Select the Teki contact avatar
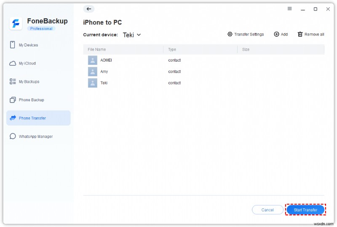This screenshot has width=337, height=227. pyautogui.click(x=93, y=83)
